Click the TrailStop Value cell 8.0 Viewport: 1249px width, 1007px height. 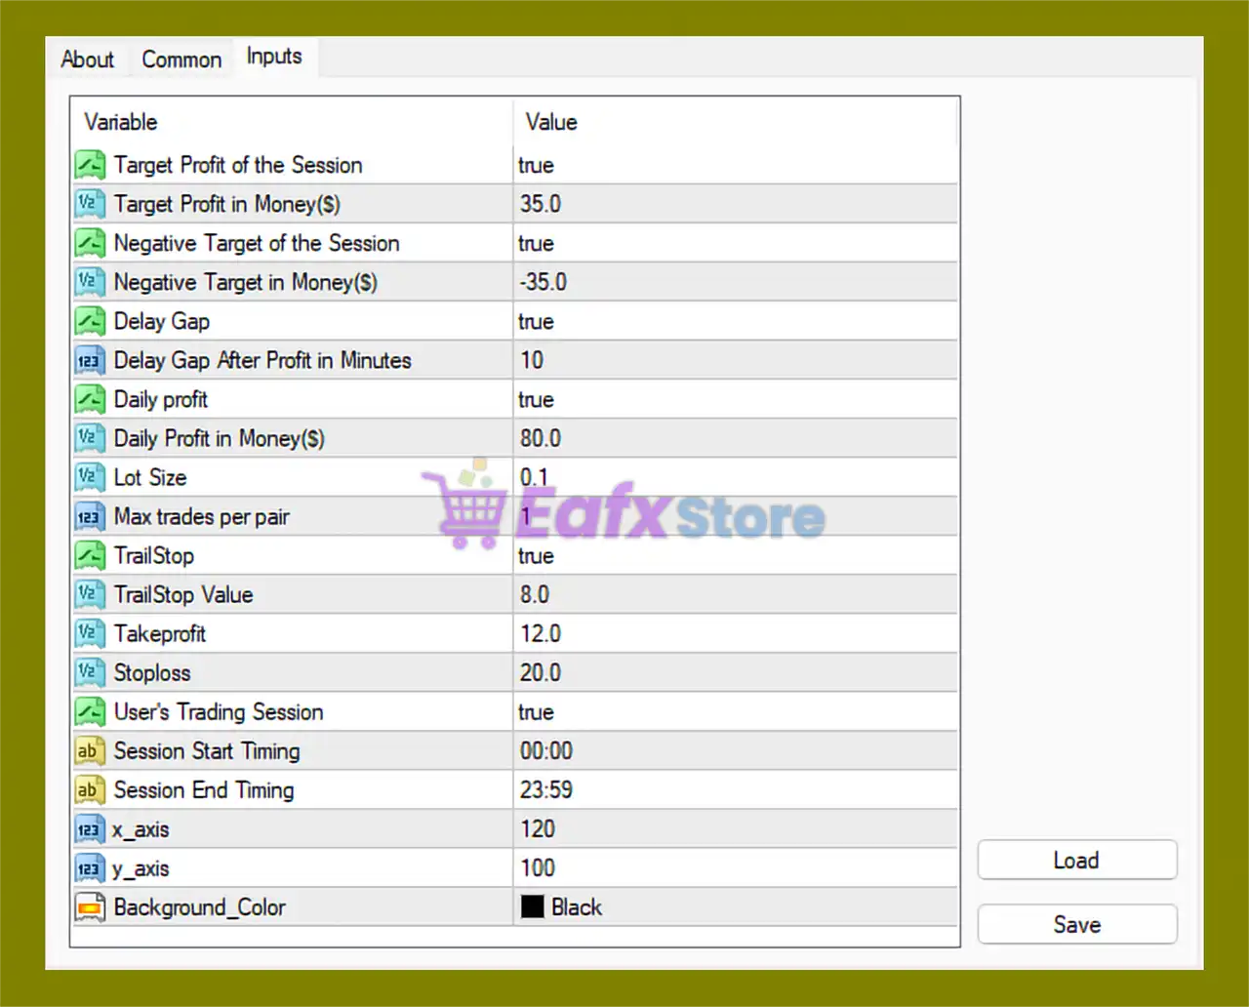(x=535, y=594)
